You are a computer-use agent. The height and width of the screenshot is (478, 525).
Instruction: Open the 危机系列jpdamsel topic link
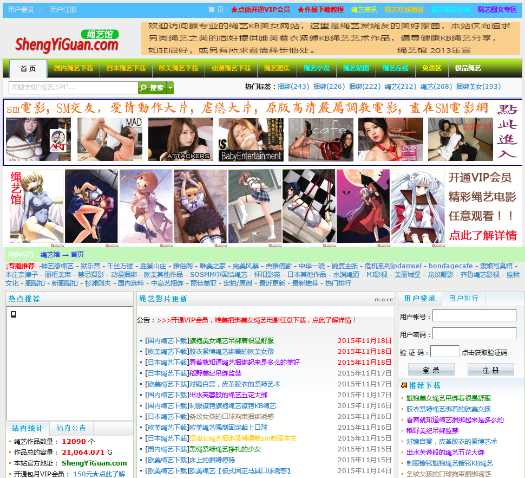coord(393,266)
